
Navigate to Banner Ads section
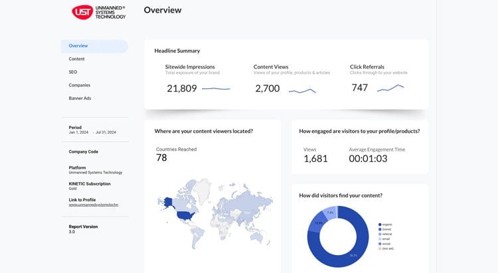click(80, 98)
